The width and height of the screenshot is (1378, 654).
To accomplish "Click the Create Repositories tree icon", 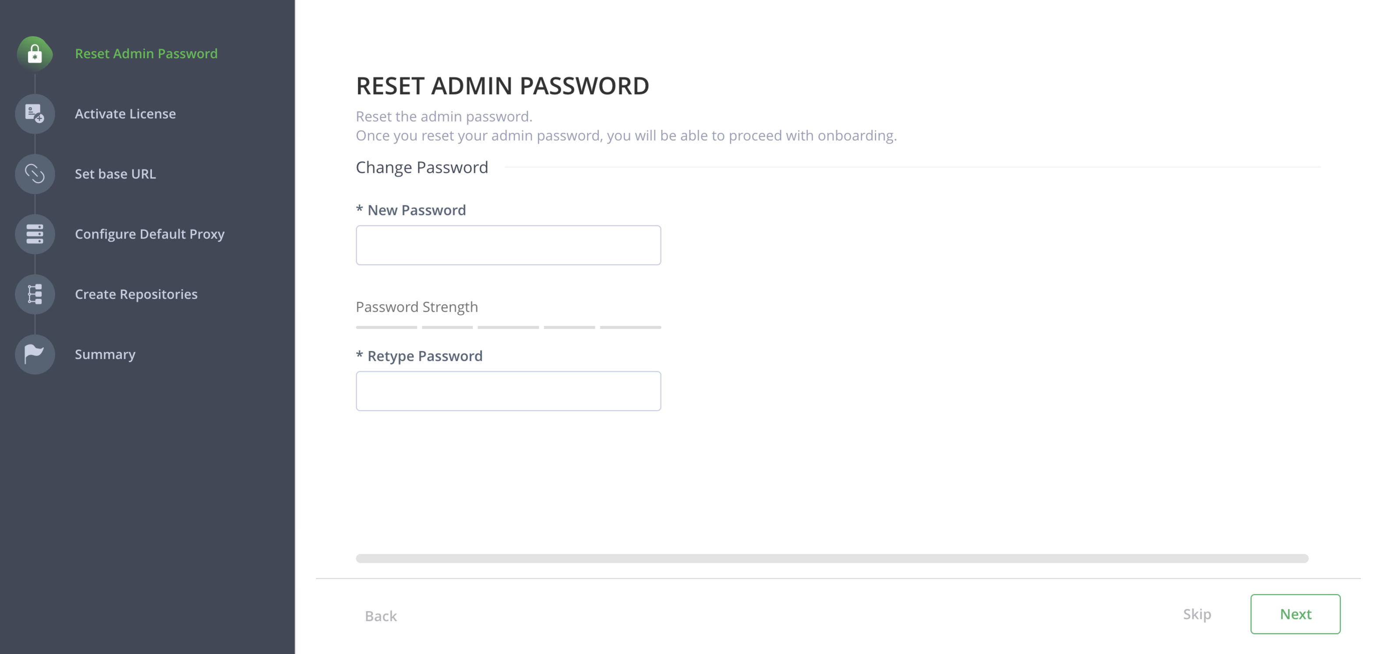I will (x=34, y=294).
